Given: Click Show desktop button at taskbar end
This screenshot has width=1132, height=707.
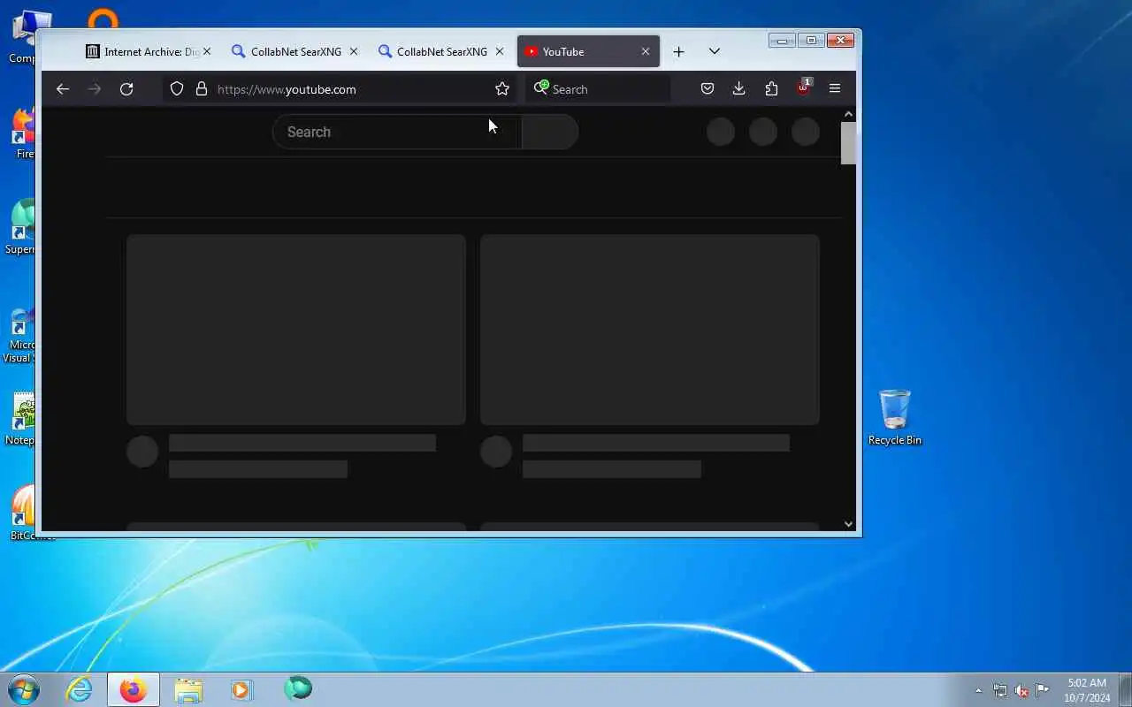Looking at the screenshot, I should point(1125,689).
